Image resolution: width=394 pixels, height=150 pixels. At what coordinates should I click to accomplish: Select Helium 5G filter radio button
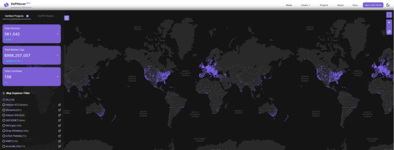(4, 115)
